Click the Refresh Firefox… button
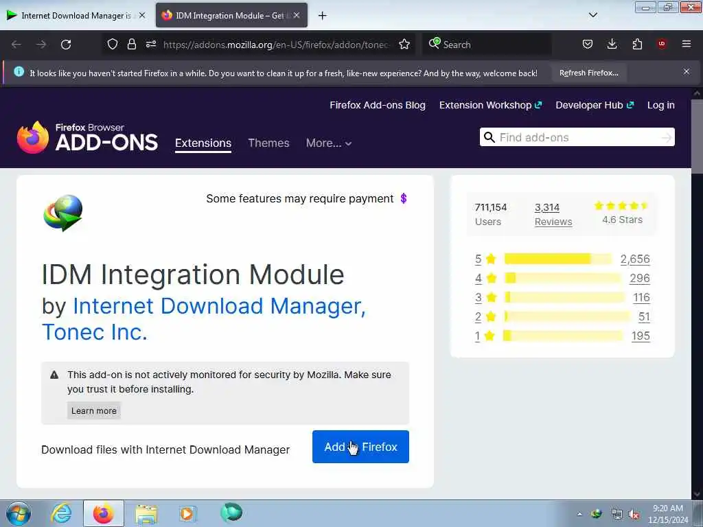Viewport: 703px width, 527px height. (x=588, y=73)
